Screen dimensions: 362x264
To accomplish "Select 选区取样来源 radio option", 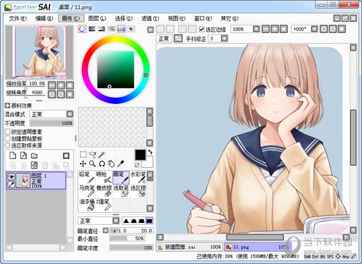I will point(8,145).
